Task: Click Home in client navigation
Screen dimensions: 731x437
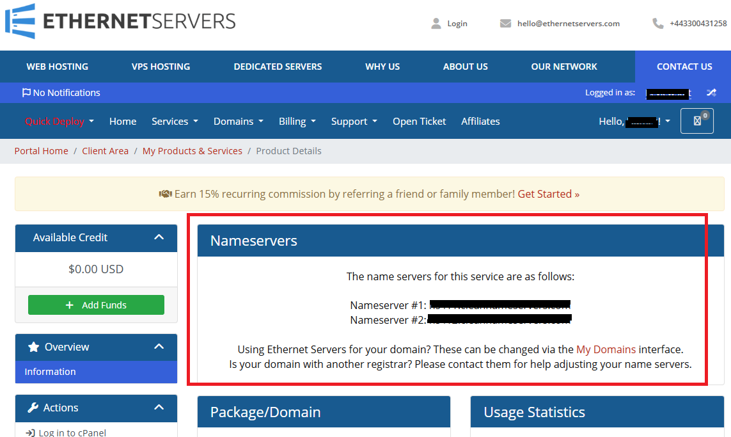Action: (x=123, y=122)
